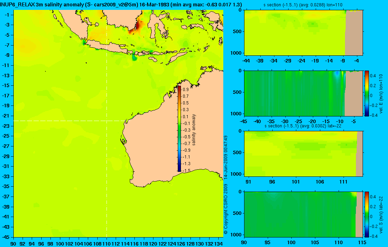The height and width of the screenshot is (247, 388).
Task: Click the salinity anomaly colorbar on the map
Action: point(179,128)
